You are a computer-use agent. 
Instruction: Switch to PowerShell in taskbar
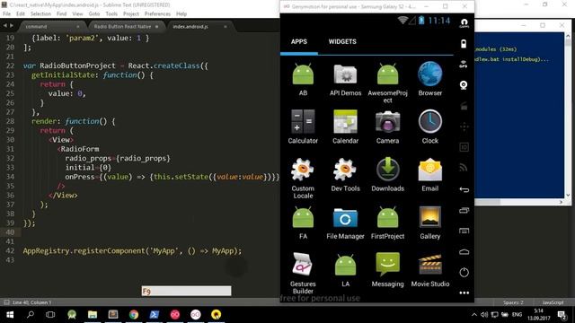point(155,315)
